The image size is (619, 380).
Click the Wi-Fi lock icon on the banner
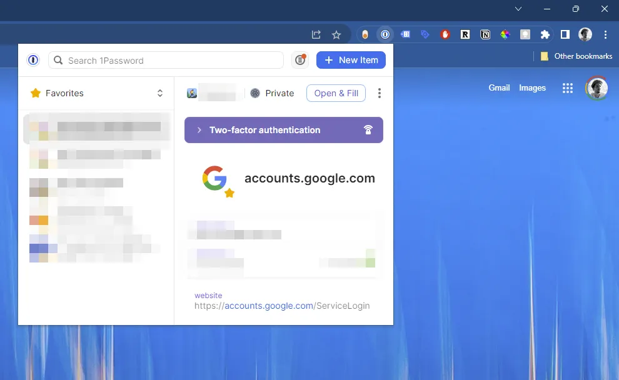(368, 130)
